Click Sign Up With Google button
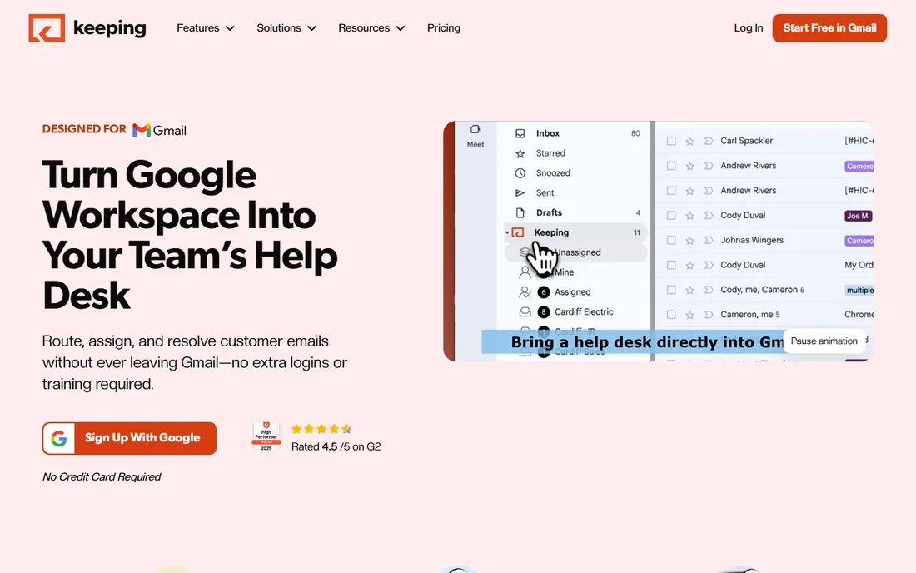 [x=129, y=438]
